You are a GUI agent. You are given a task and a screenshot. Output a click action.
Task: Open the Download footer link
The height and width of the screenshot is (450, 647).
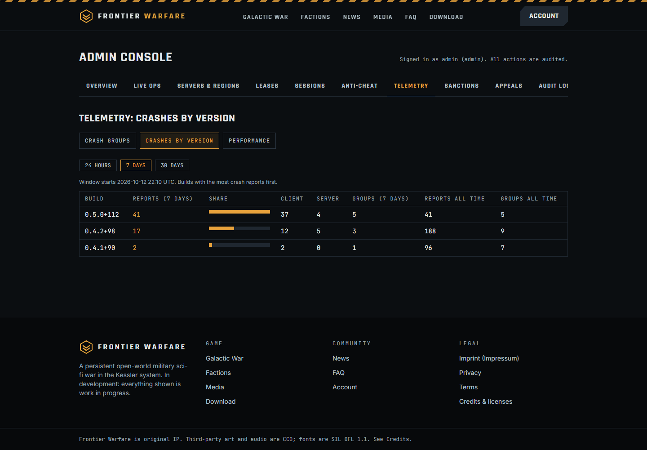click(x=221, y=401)
